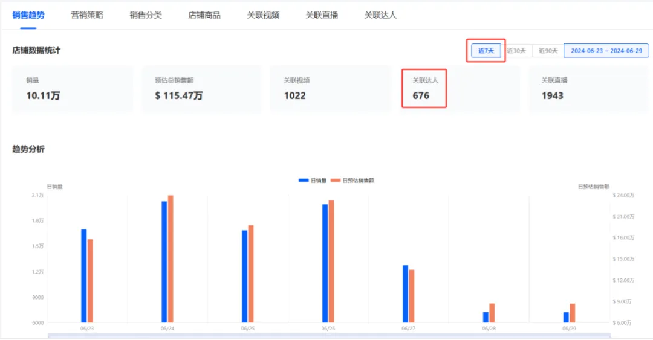Select the 近30天 time range button
This screenshot has height=340, width=653.
tap(516, 51)
